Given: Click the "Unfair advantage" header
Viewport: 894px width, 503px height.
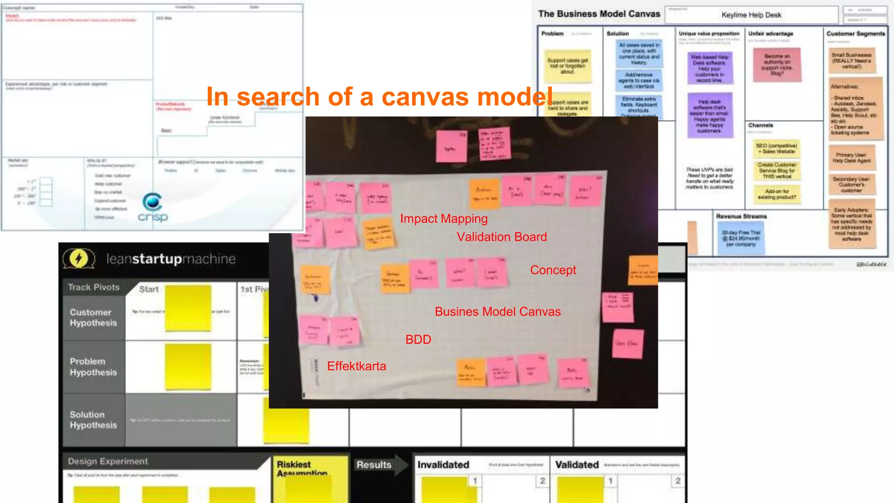Looking at the screenshot, I should click(x=770, y=34).
